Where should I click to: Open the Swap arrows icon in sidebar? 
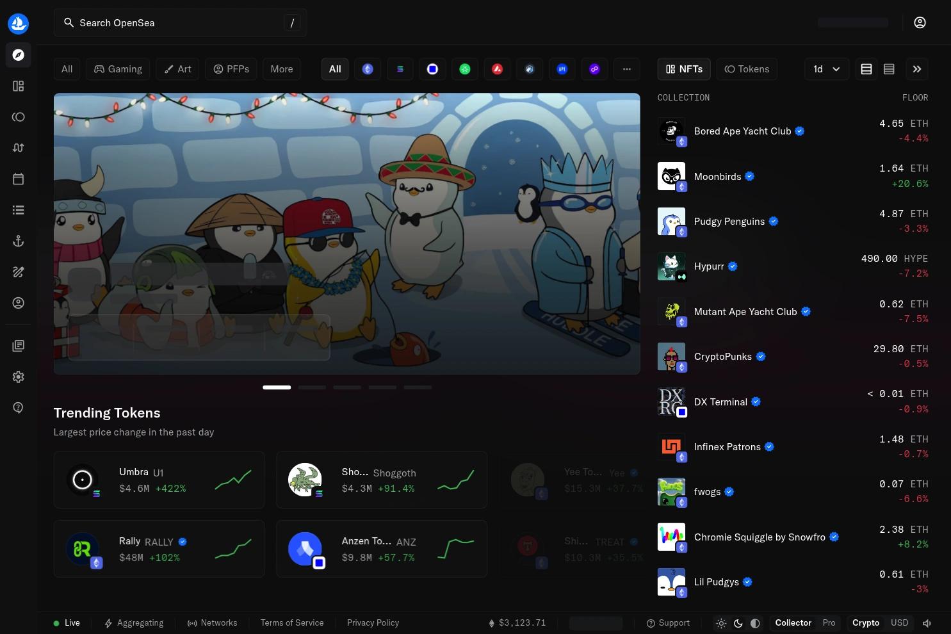pos(19,148)
